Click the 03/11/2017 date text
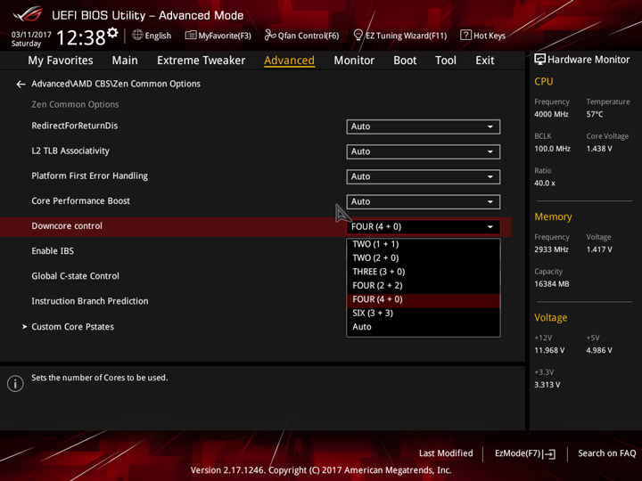 pos(31,35)
